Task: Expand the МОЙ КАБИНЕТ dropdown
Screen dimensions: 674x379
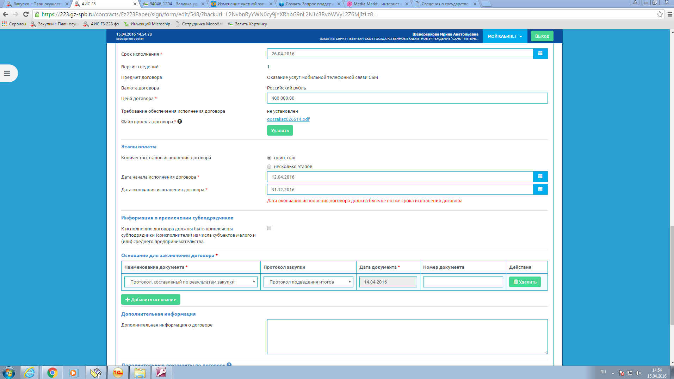Action: (x=505, y=36)
